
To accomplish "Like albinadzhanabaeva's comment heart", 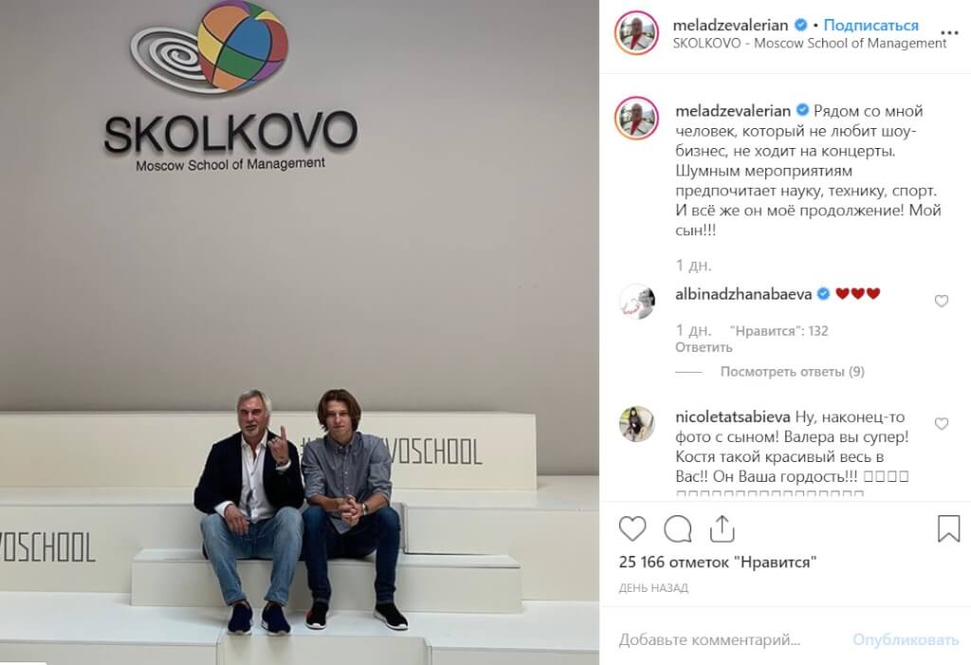I will tap(942, 302).
